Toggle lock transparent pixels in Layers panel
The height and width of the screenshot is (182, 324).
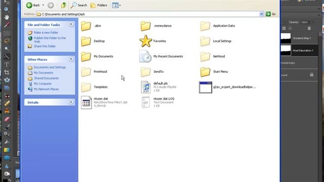(x=284, y=28)
